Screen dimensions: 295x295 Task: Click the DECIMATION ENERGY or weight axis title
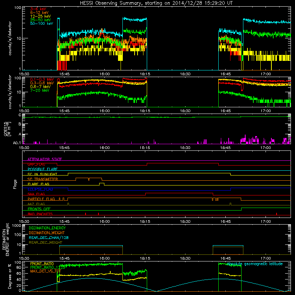[x=6, y=239]
